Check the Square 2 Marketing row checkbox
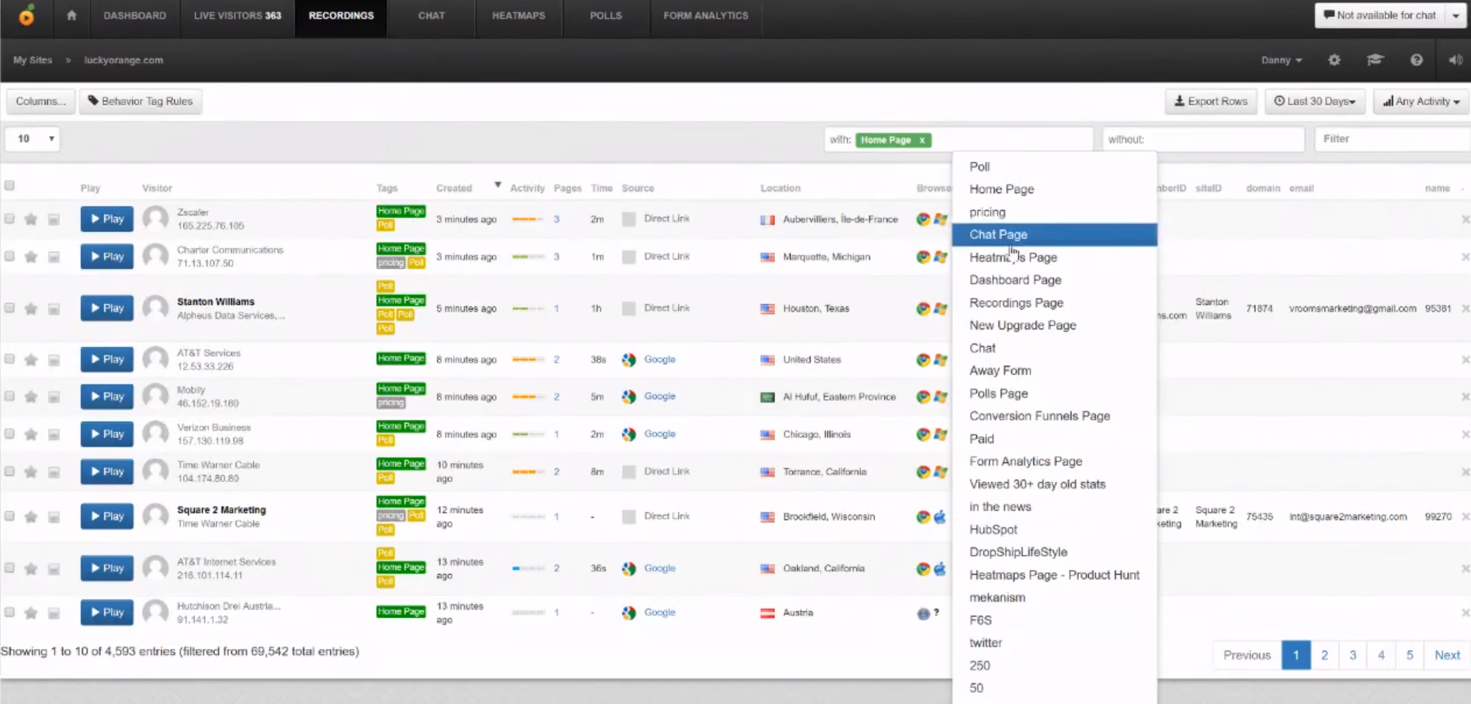1471x704 pixels. pyautogui.click(x=9, y=516)
